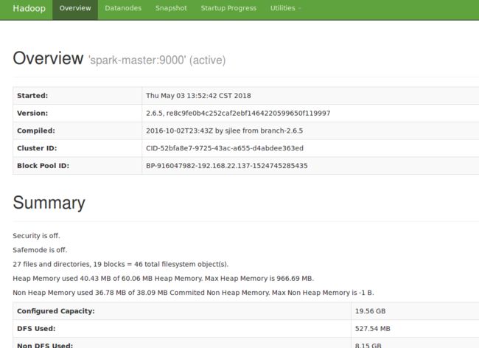Select the Overview tab
The height and width of the screenshot is (348, 479).
(75, 8)
